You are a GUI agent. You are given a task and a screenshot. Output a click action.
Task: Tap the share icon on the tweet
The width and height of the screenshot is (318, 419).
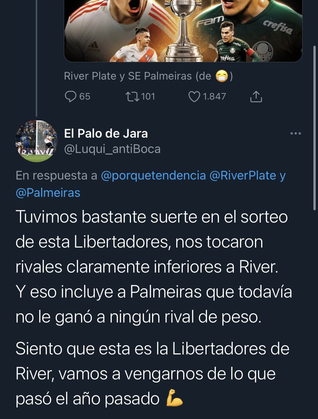click(x=256, y=96)
